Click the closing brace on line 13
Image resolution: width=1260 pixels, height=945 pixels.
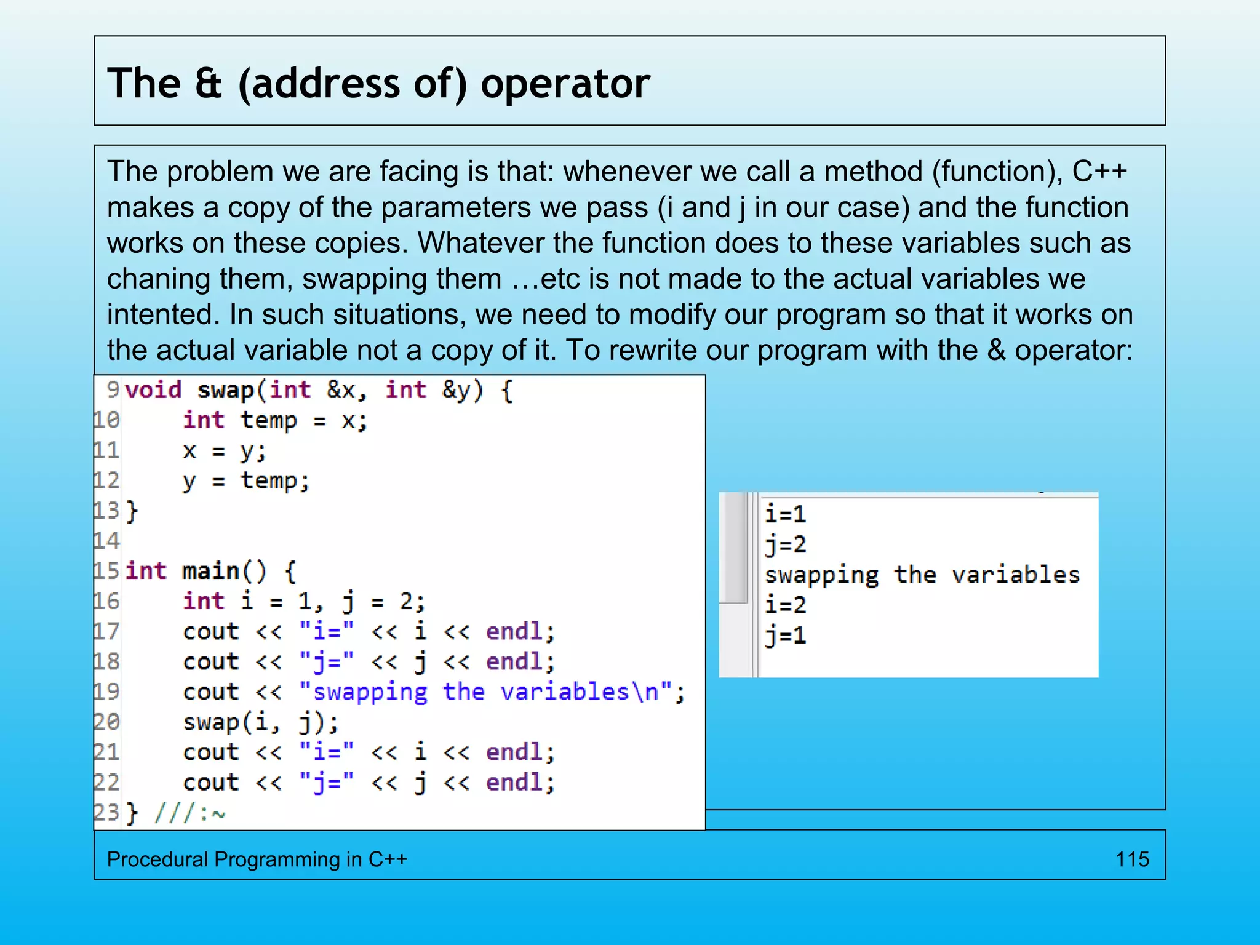pyautogui.click(x=132, y=511)
